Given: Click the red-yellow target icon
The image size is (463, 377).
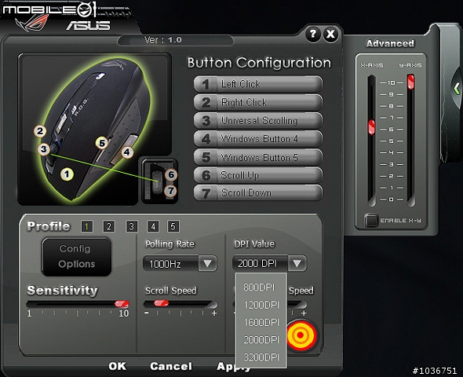Looking at the screenshot, I should point(301,335).
